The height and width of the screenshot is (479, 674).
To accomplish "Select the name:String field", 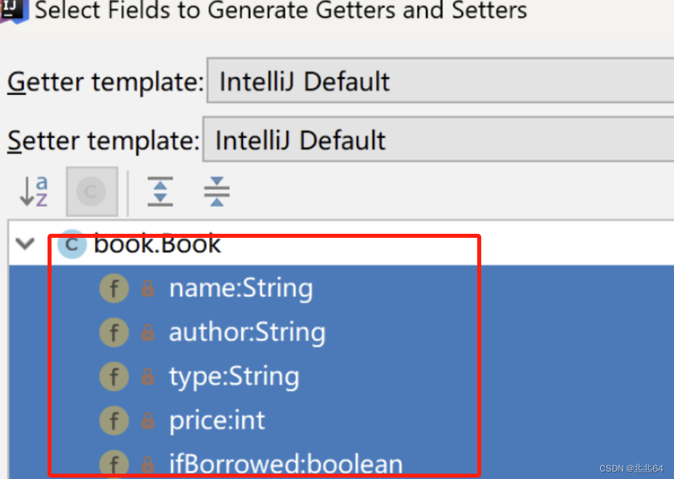I will (240, 289).
